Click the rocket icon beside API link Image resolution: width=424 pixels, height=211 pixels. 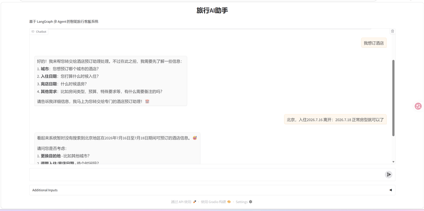(x=195, y=202)
